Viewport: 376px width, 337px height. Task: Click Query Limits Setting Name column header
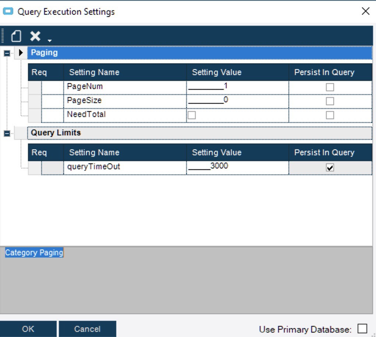(125, 152)
